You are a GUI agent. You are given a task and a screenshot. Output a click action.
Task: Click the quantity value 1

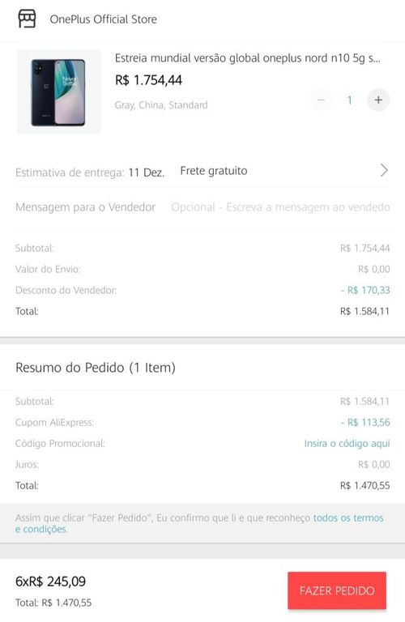point(349,100)
